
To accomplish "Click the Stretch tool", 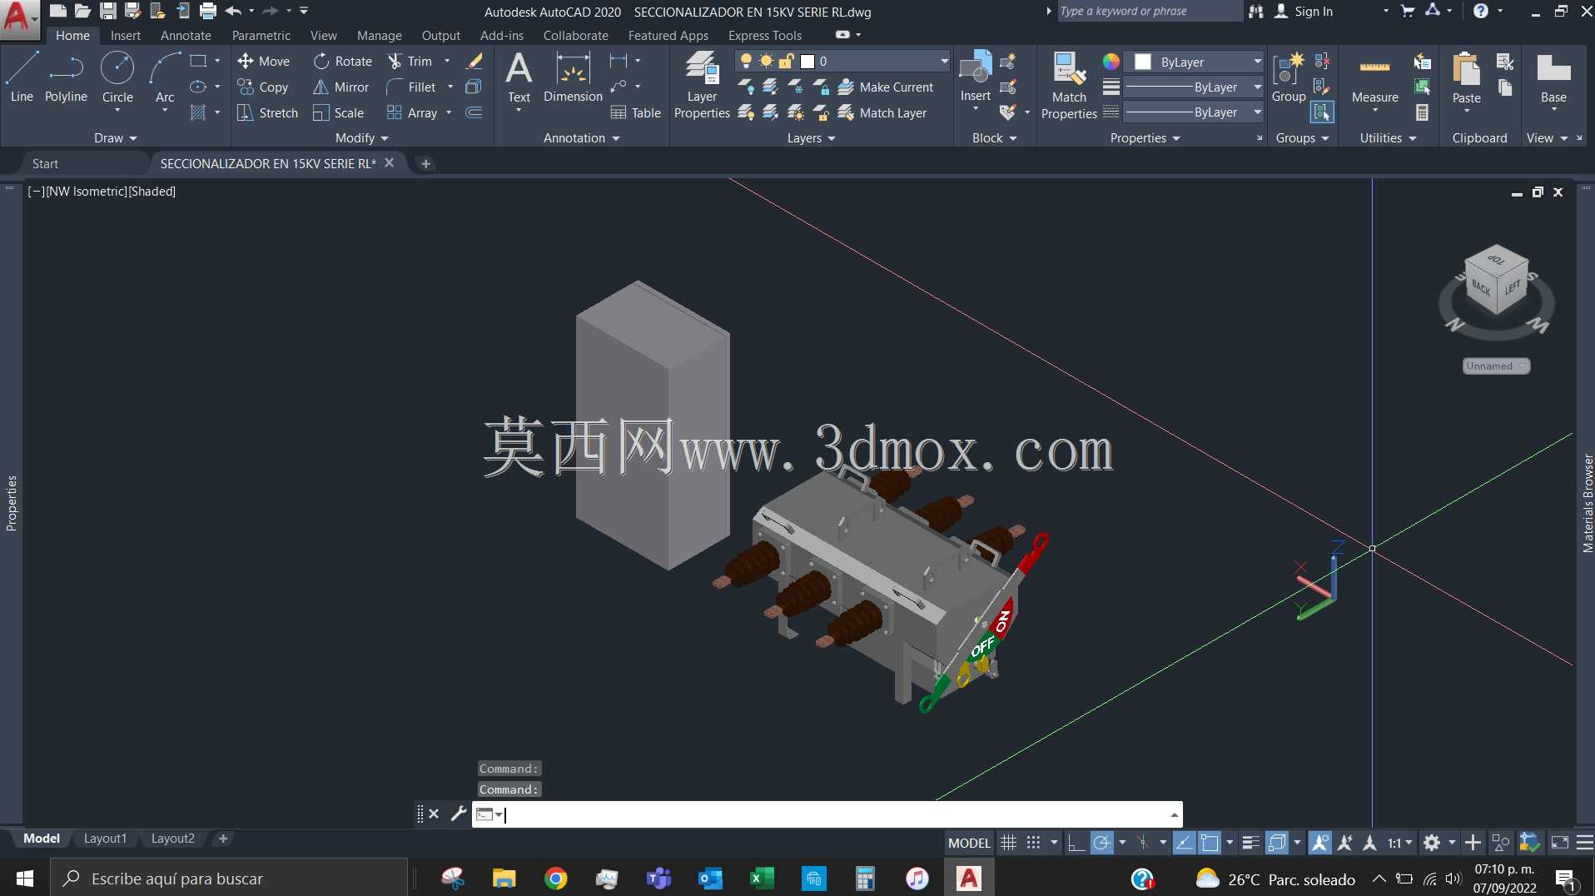I will click(267, 112).
